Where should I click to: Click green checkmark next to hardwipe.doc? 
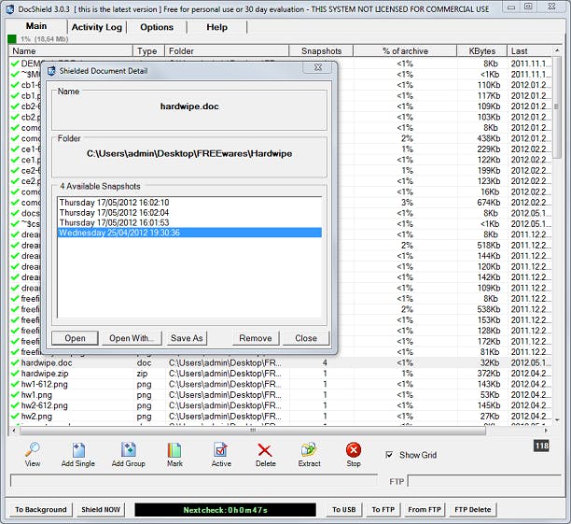[15, 362]
